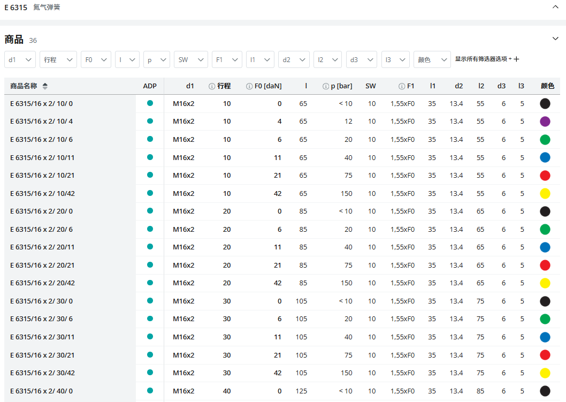566x402 pixels.
Task: Select row E 6315/16 x 2/ 30/ 0
Action: point(282,301)
